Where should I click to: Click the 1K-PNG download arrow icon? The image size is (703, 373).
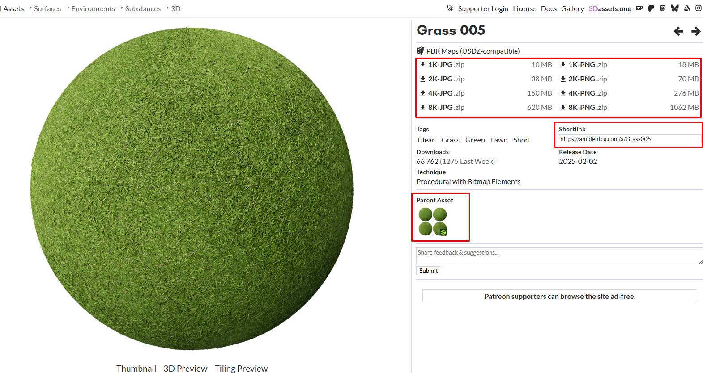coord(563,64)
